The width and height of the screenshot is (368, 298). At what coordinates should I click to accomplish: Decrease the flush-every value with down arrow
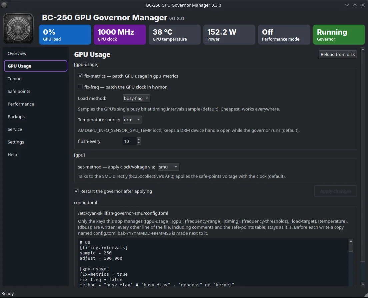click(139, 143)
